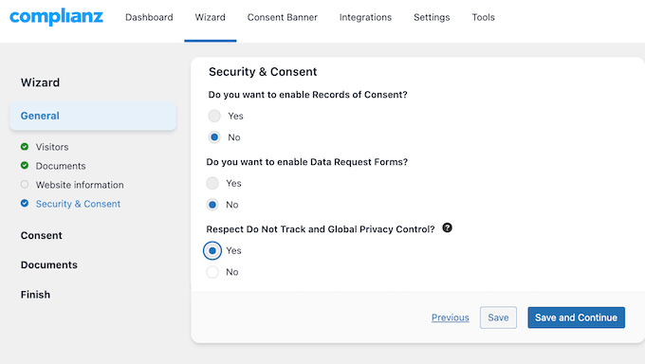Open the Documents step under General
Viewport: 645px width, 364px height.
pos(61,166)
